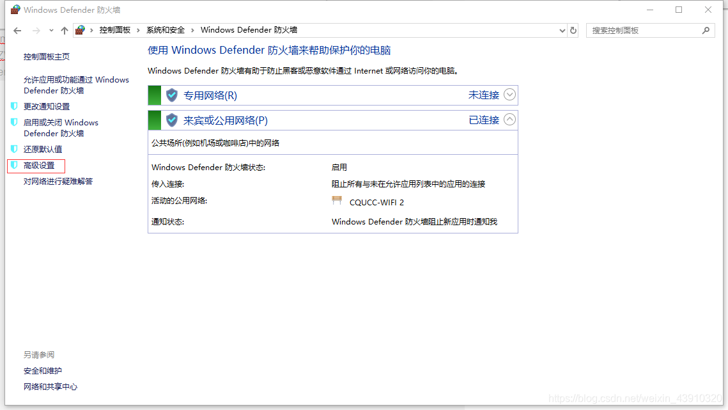Screen dimensions: 728x410
Task: Click the search magnifier icon
Action: (706, 30)
